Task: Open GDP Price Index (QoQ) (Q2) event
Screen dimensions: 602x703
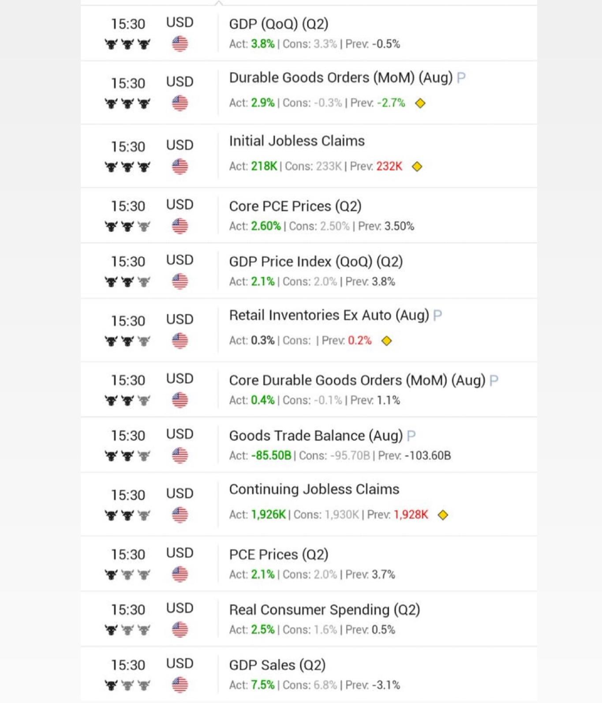Action: tap(315, 261)
